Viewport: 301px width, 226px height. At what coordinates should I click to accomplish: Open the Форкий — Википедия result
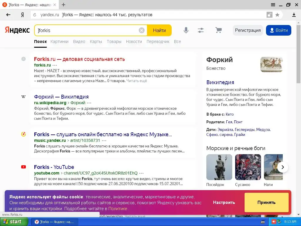tap(61, 97)
